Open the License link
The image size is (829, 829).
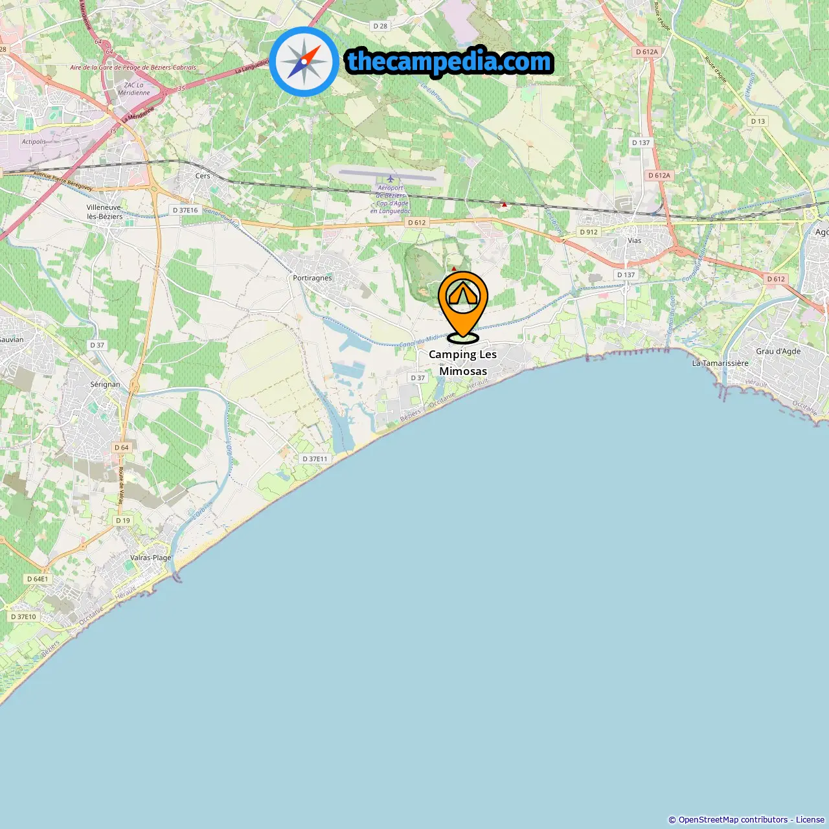(x=810, y=819)
